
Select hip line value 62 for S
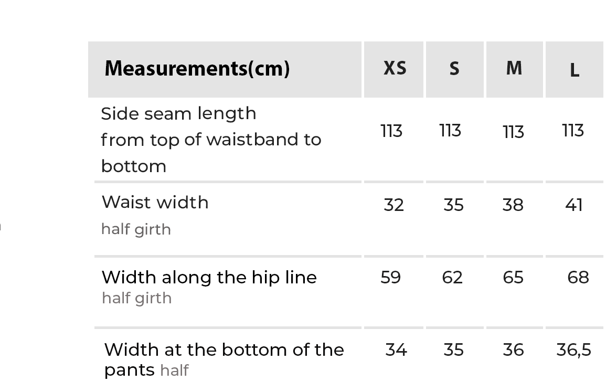(452, 277)
